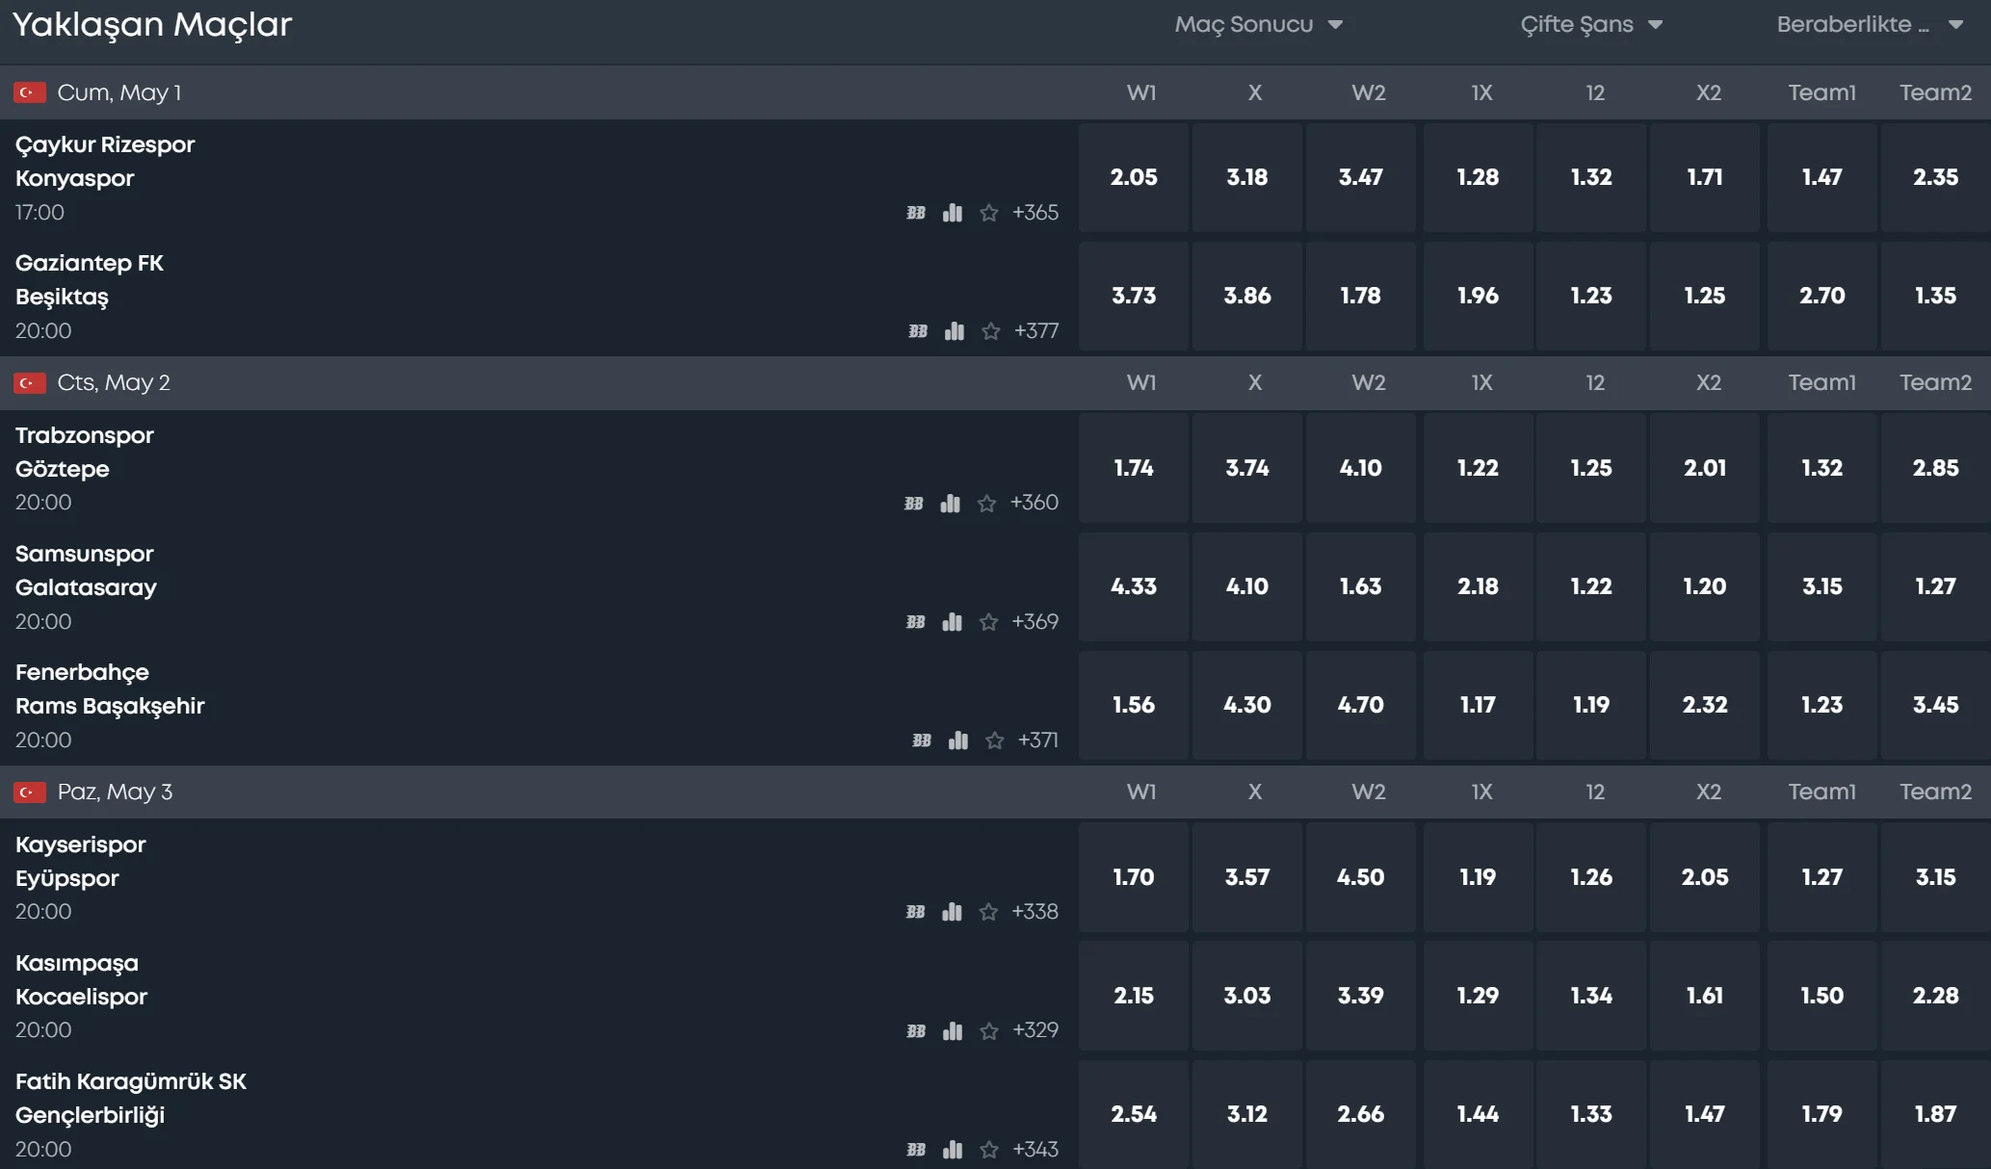The image size is (1991, 1169).
Task: Select X2 odds 2.32 for Fenerbahçe match
Action: [1705, 705]
